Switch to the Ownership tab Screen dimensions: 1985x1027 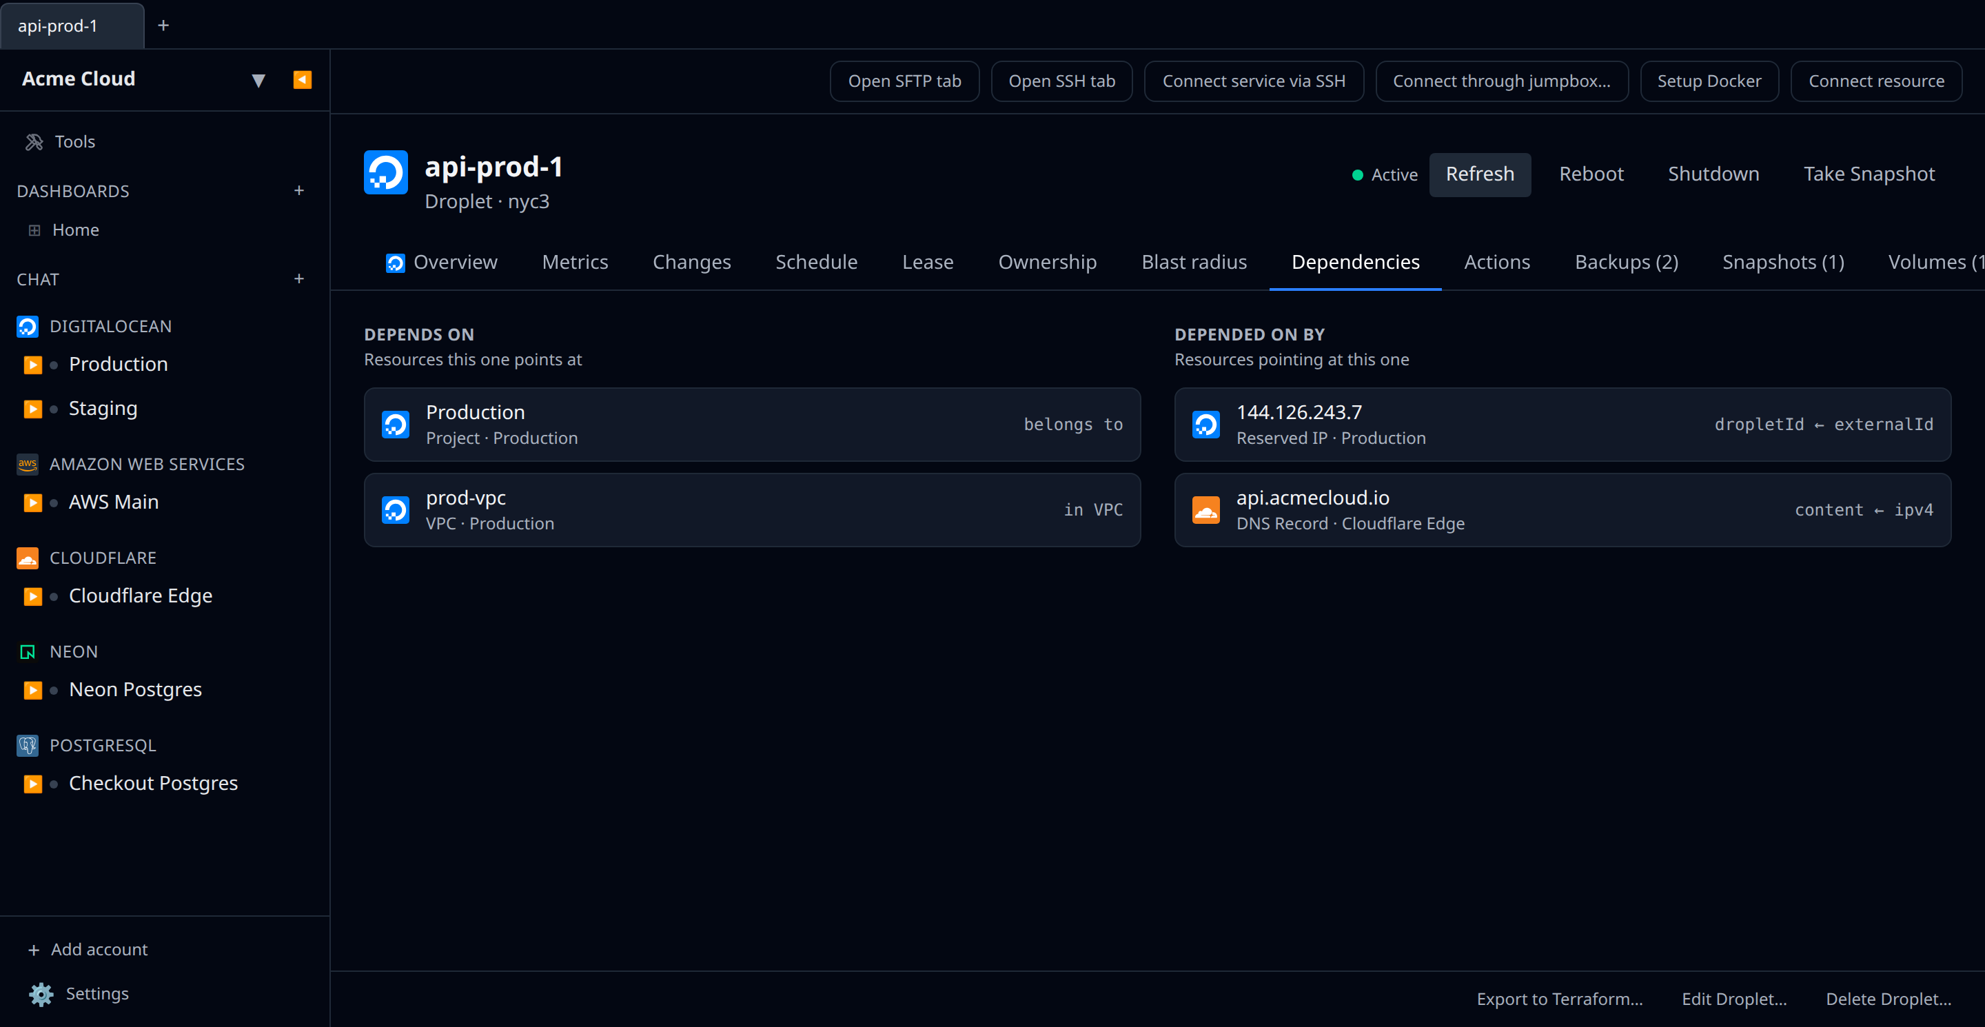click(1047, 262)
